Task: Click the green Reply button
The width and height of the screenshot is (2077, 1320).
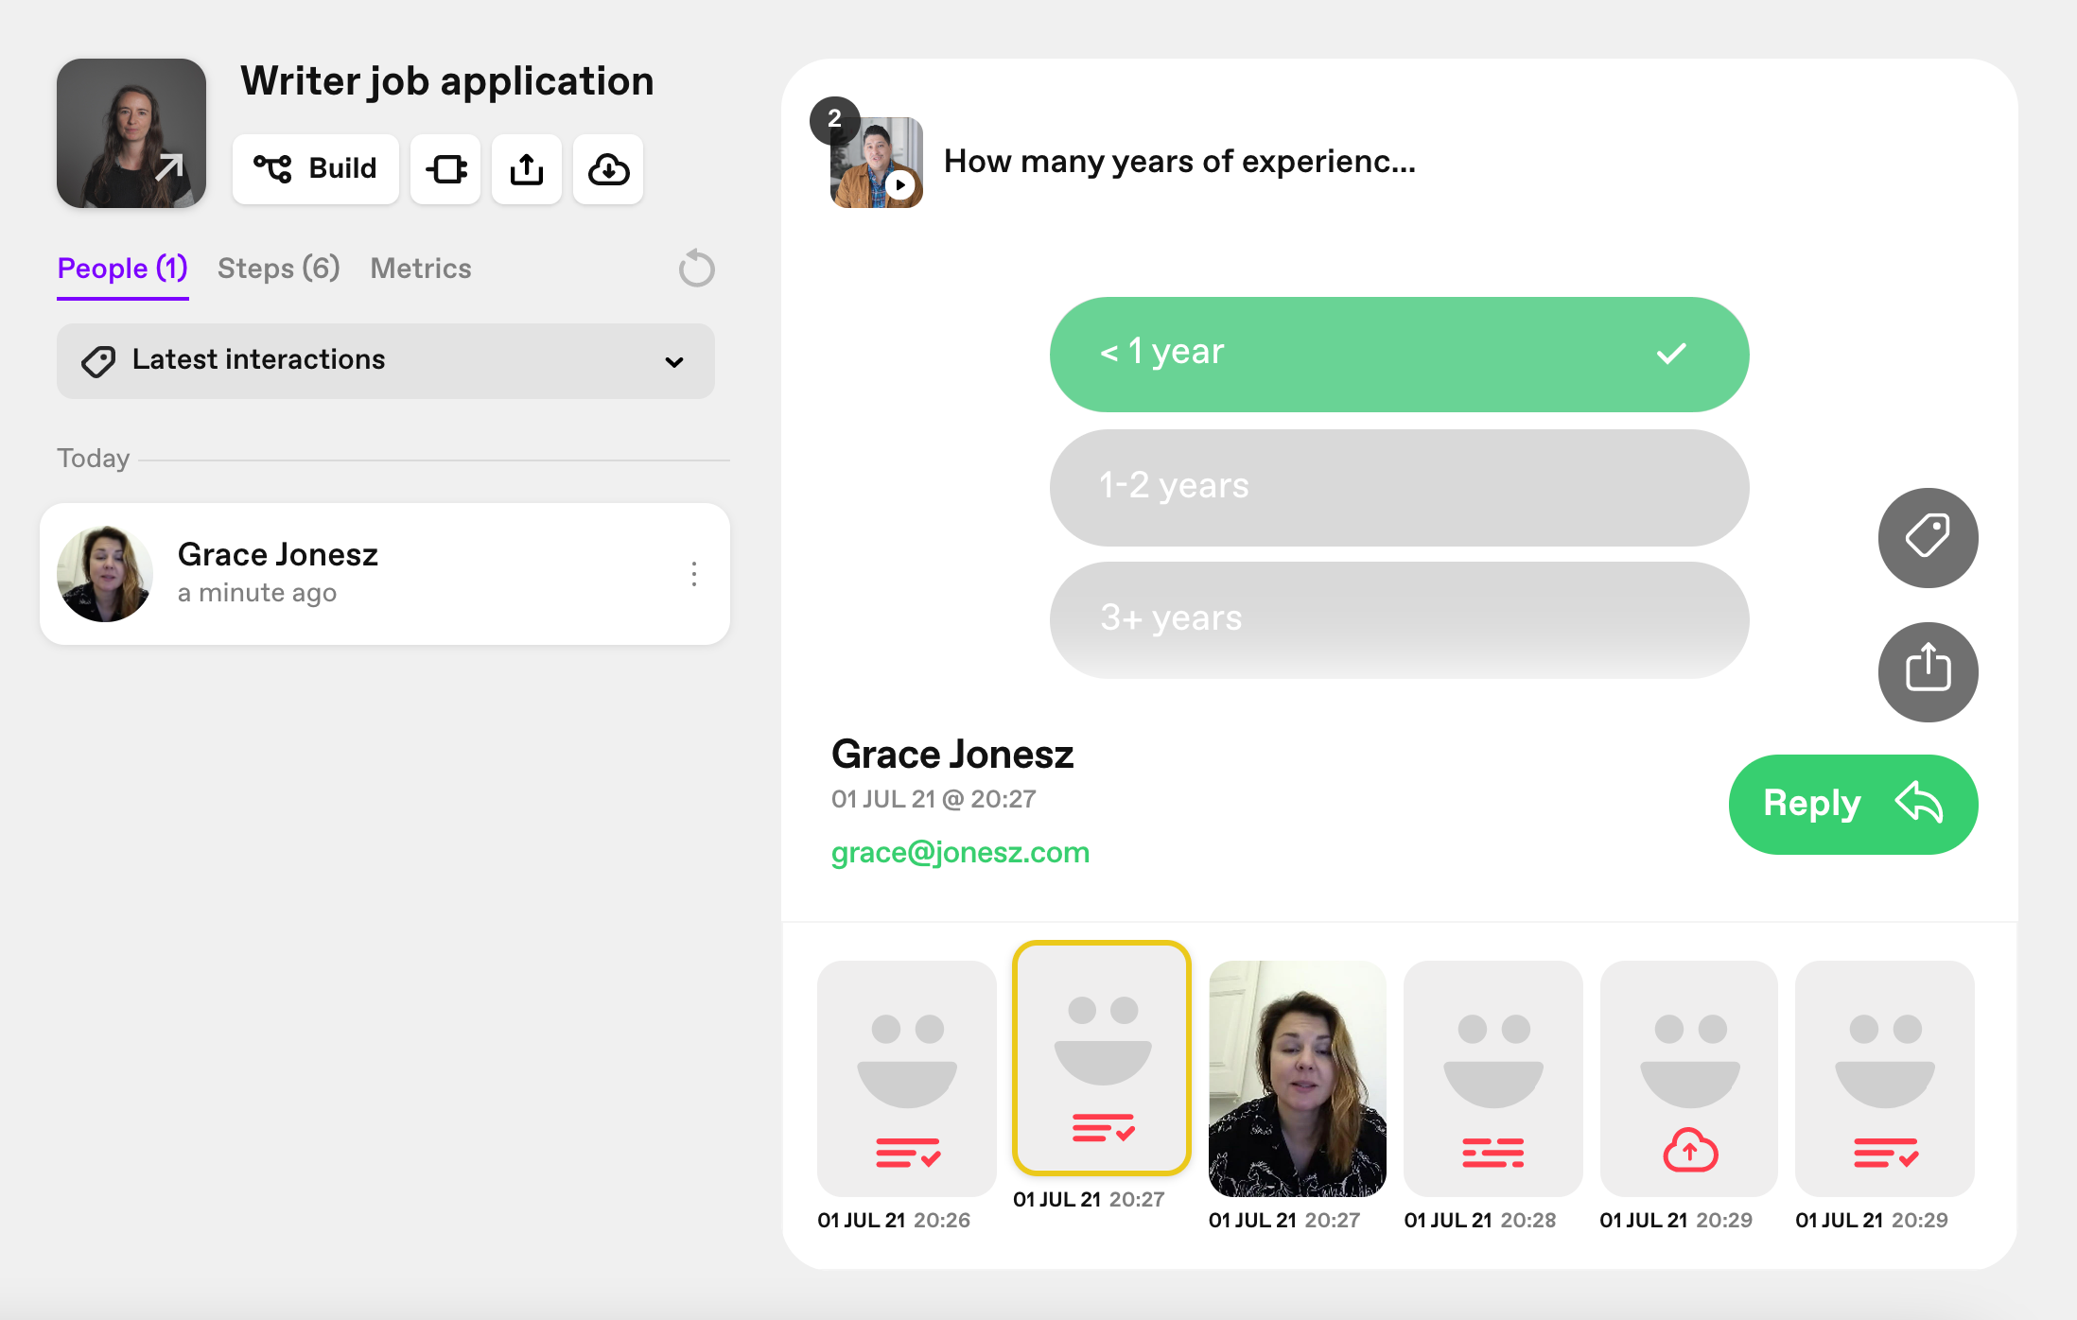Action: click(1853, 805)
